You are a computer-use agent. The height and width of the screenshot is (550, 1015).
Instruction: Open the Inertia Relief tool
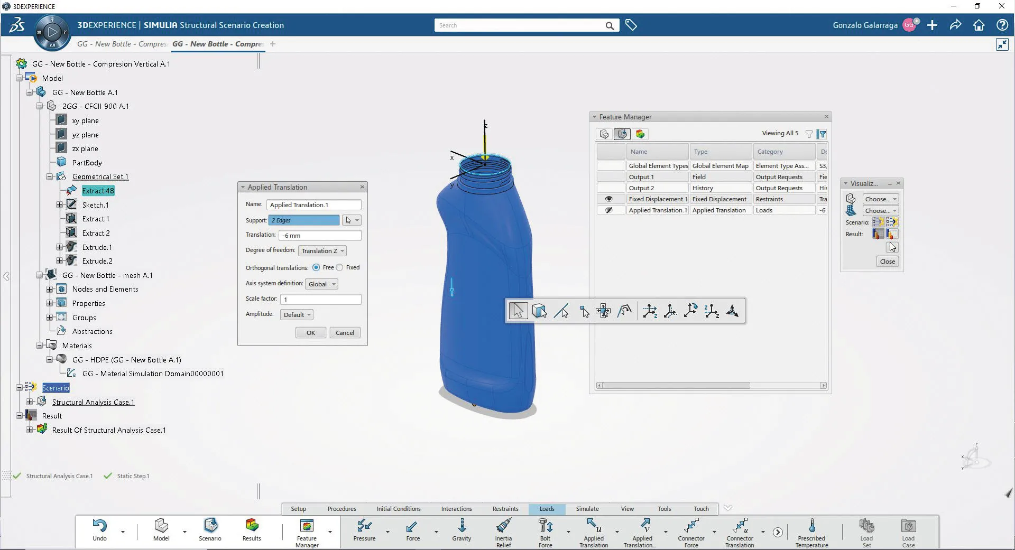coord(503,531)
